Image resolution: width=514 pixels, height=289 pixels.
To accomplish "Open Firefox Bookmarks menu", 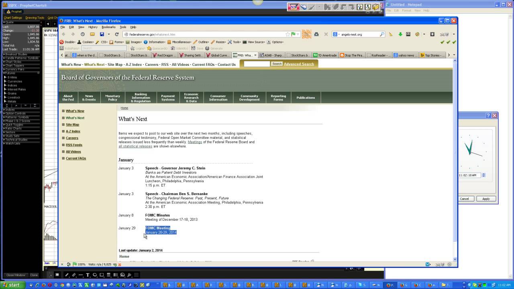I will 108,27.
